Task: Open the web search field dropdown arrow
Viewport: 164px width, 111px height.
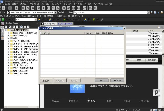Action: [x=148, y=13]
